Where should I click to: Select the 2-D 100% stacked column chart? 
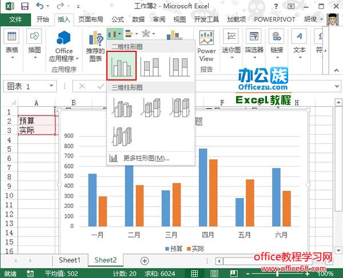(180, 67)
